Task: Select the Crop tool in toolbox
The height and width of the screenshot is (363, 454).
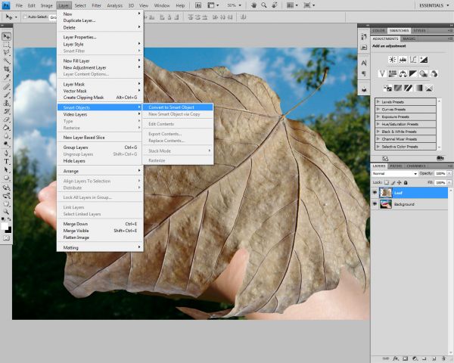Action: click(6, 69)
